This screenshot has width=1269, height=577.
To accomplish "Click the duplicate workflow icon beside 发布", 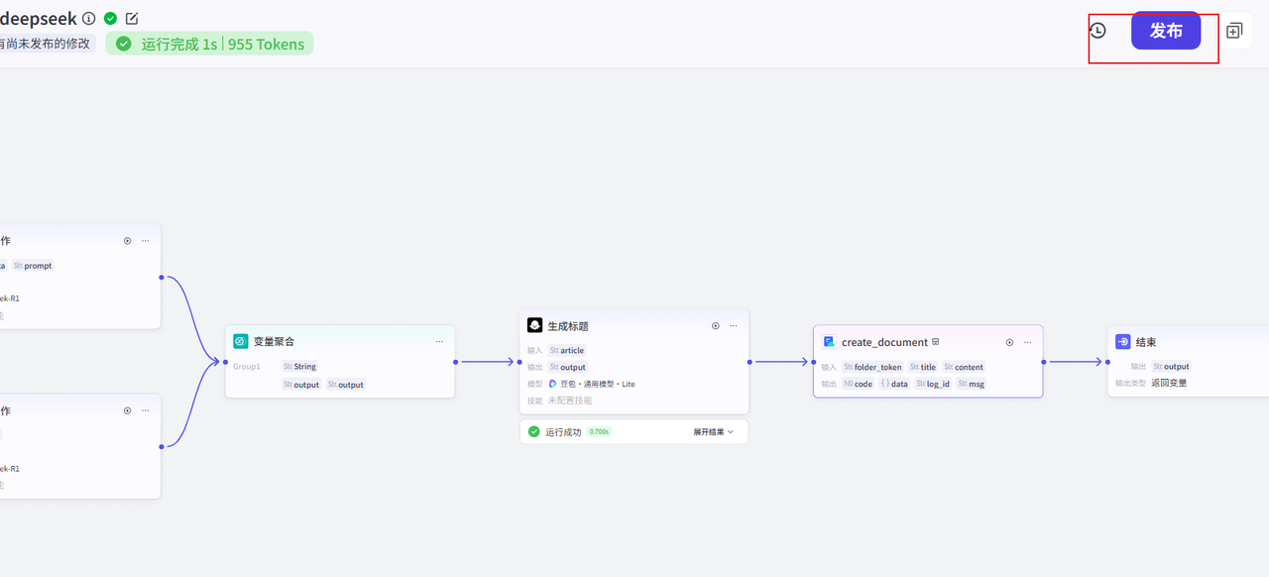I will [1234, 31].
